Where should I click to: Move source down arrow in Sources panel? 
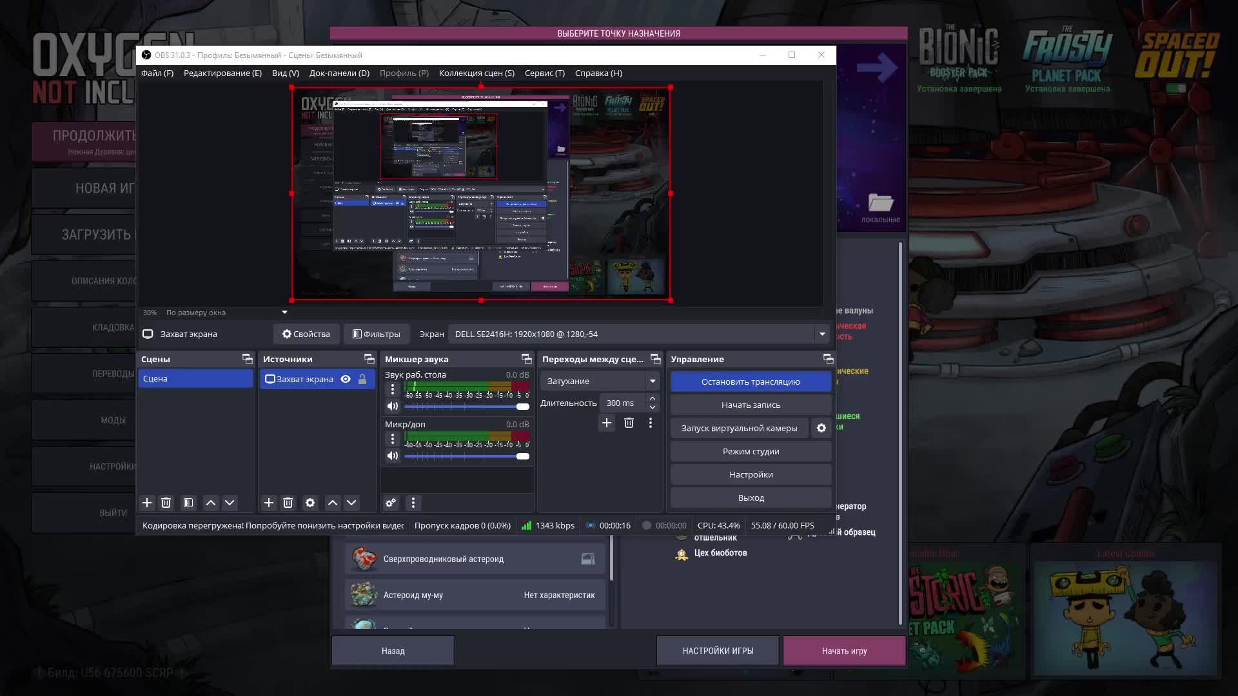pos(351,503)
